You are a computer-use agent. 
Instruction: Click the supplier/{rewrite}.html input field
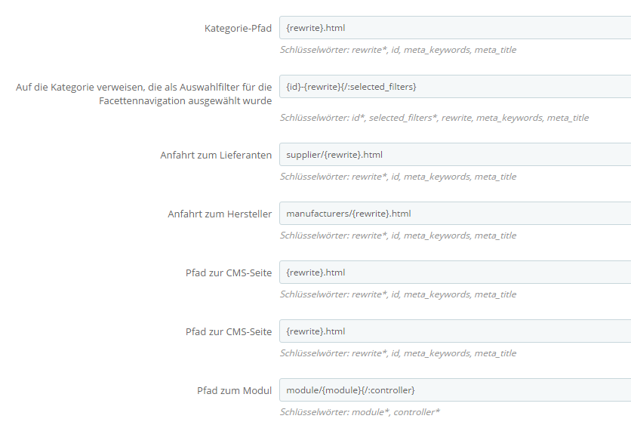point(453,155)
